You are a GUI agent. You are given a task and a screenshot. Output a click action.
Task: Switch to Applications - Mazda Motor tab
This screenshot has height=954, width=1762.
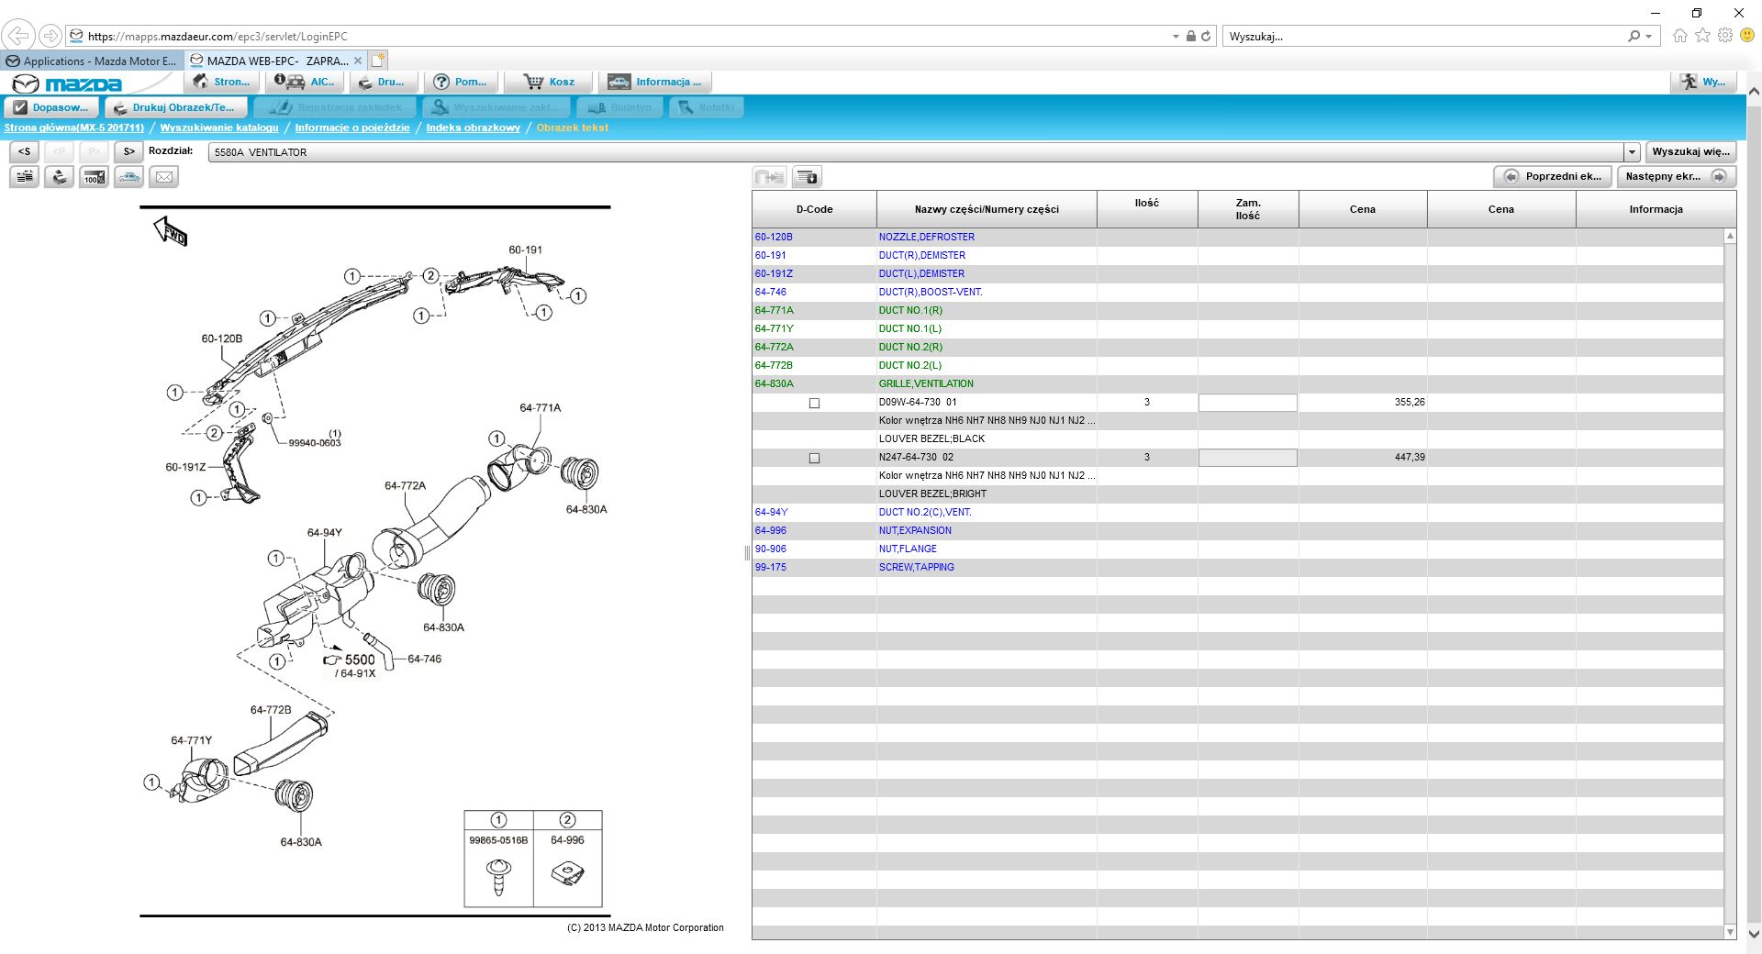[x=93, y=61]
